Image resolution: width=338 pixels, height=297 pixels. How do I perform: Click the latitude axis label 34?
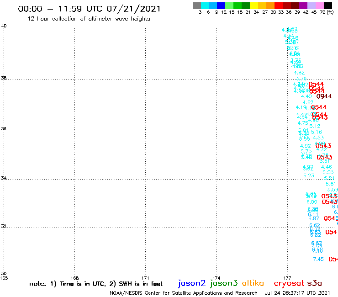4,178
